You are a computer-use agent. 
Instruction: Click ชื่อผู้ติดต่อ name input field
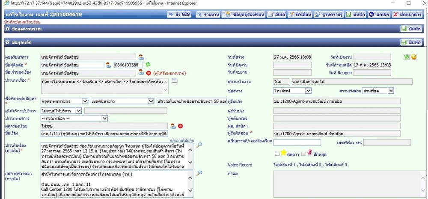tap(72, 65)
